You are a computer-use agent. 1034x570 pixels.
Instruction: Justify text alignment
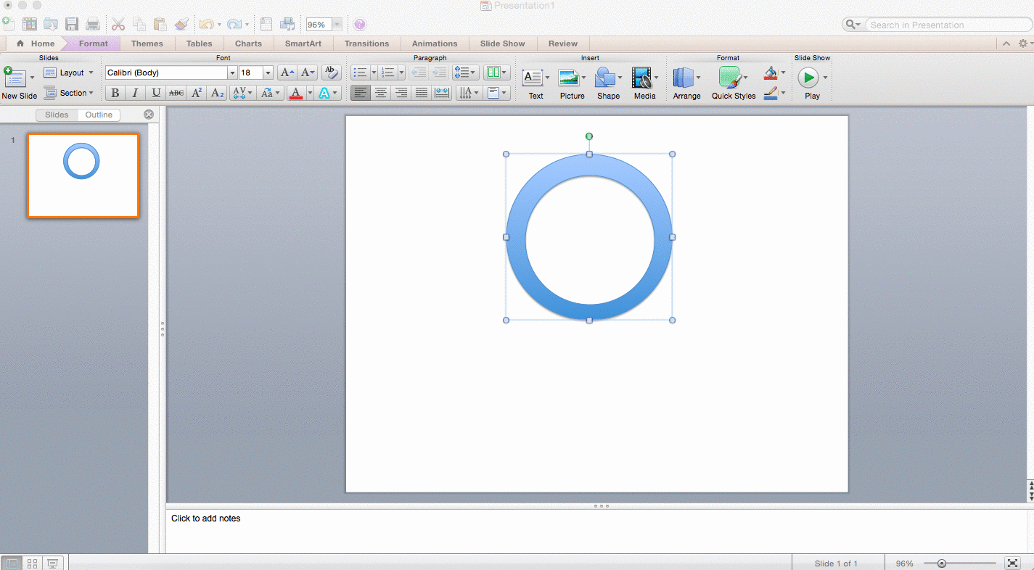point(422,93)
